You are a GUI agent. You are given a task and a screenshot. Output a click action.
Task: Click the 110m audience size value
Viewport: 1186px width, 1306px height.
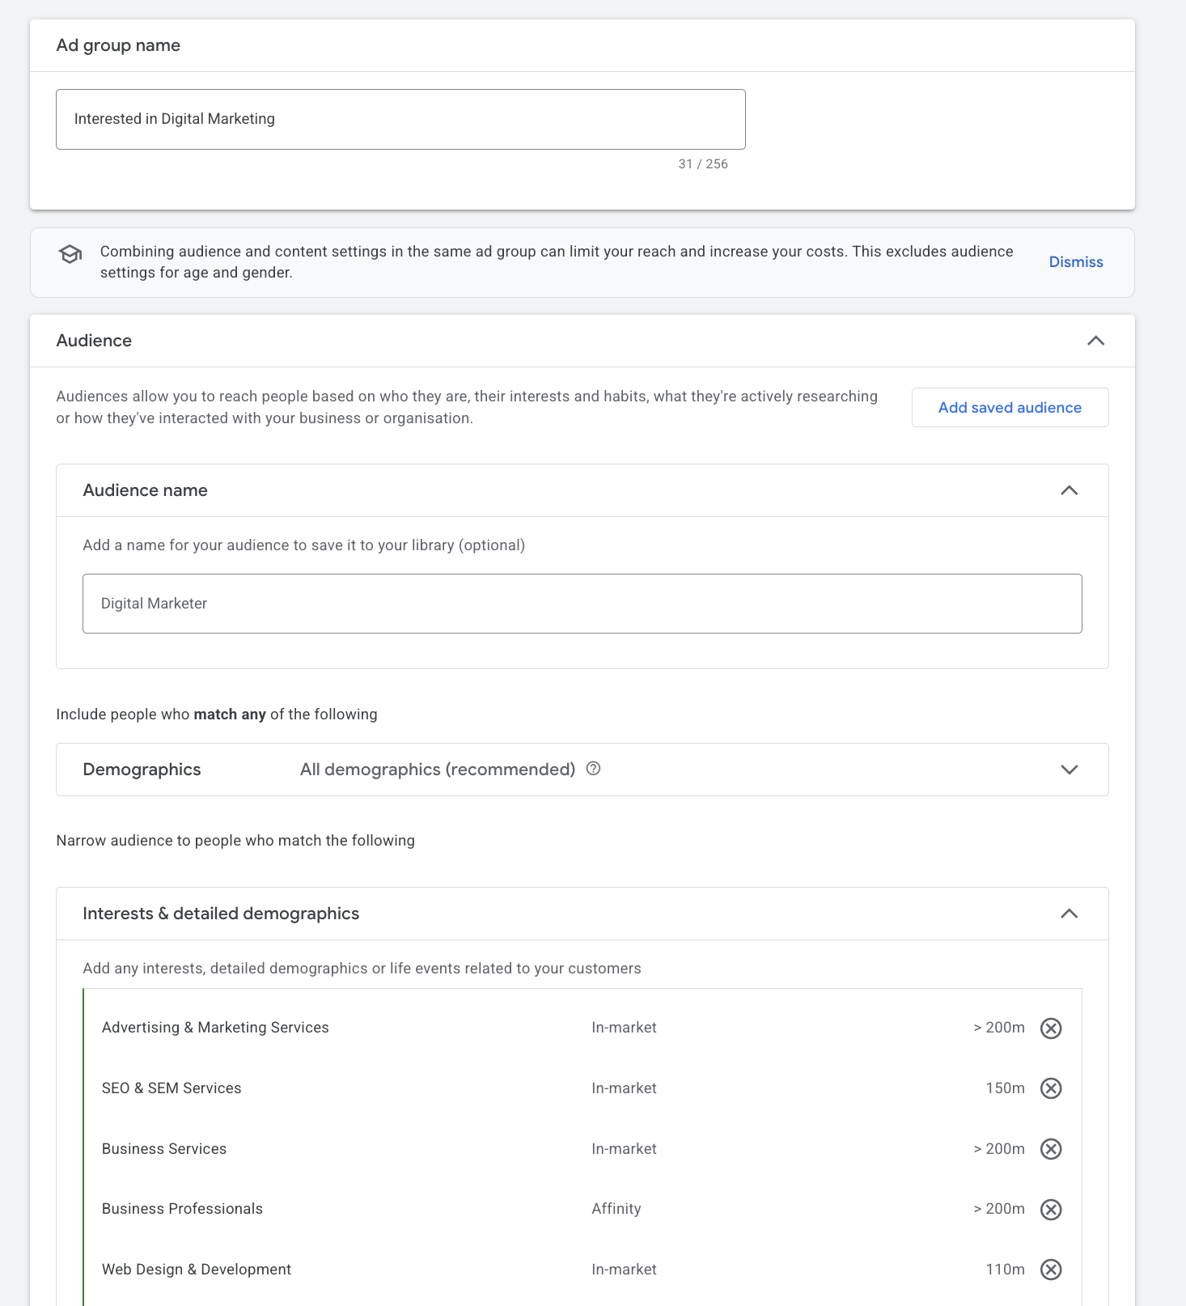point(1005,1270)
